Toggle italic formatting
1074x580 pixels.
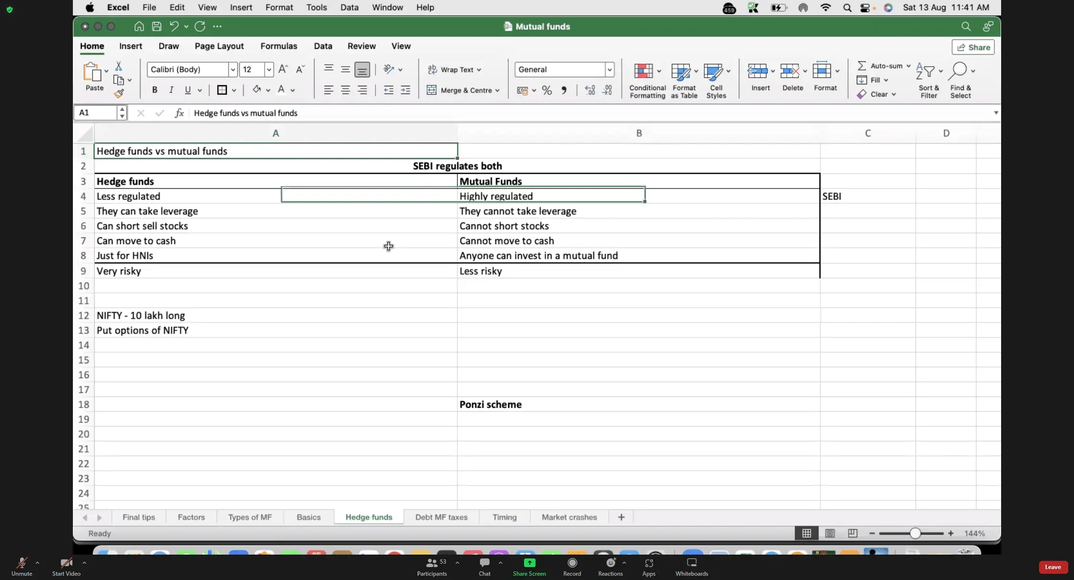(x=171, y=90)
